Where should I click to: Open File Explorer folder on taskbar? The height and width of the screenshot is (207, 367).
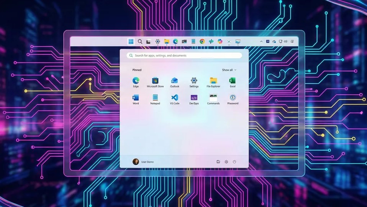click(166, 42)
